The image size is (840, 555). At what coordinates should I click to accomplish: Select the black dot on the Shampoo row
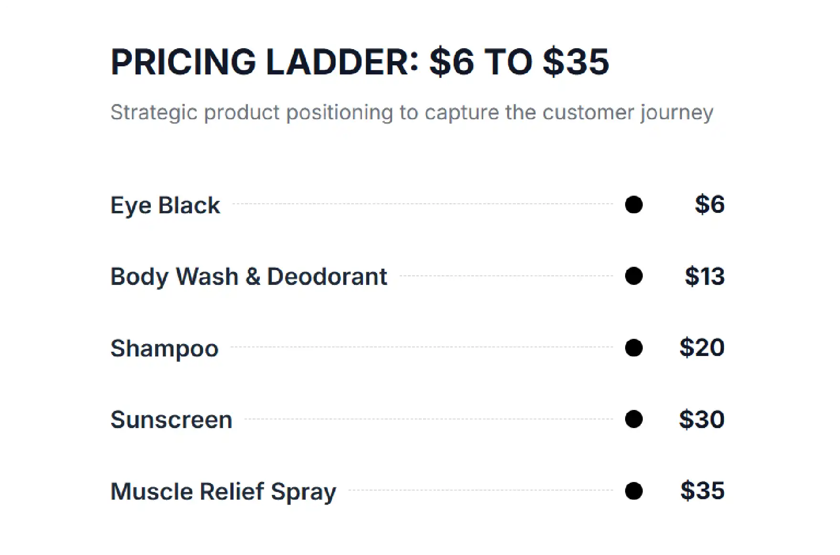[x=634, y=347]
